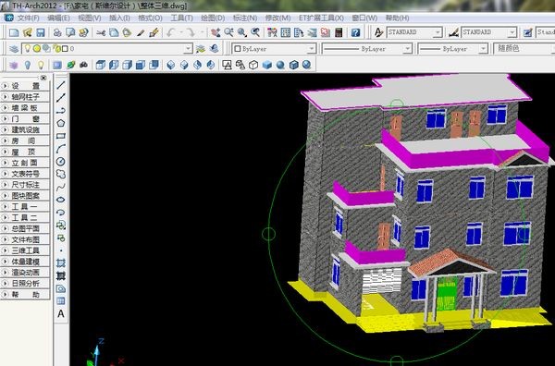The width and height of the screenshot is (555, 366).
Task: Open the 三维工具 panel button
Action: [x=25, y=250]
